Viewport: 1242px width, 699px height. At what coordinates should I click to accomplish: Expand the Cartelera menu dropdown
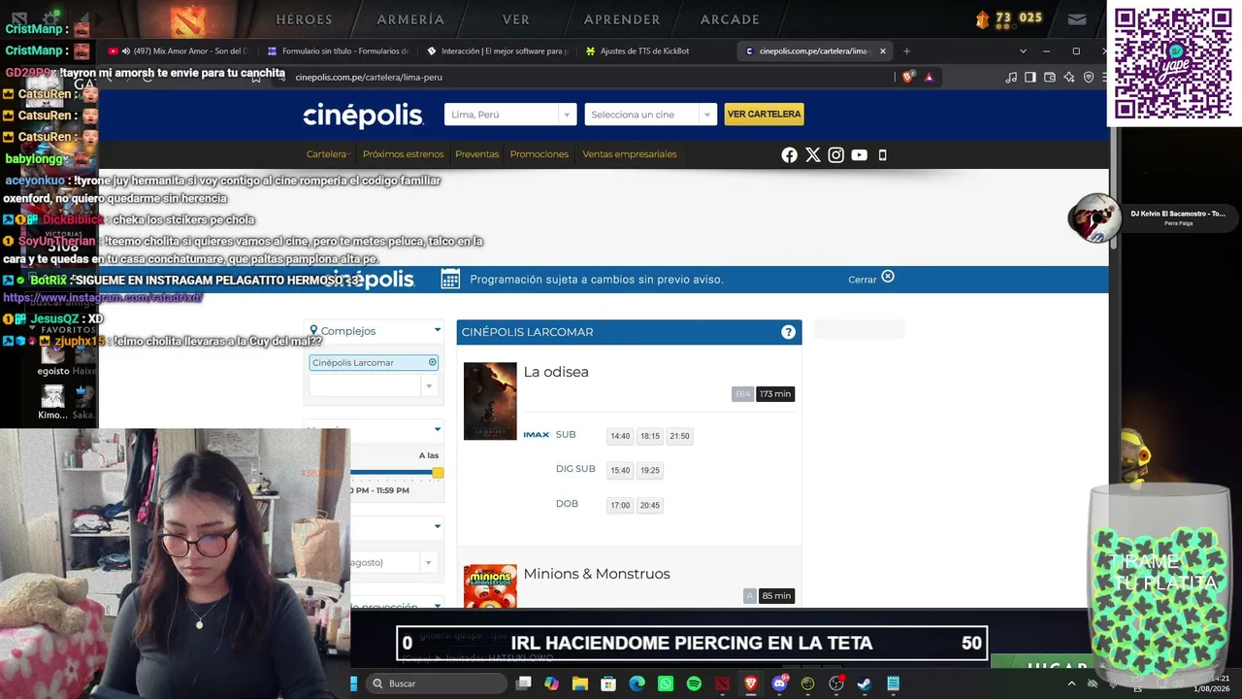point(329,154)
